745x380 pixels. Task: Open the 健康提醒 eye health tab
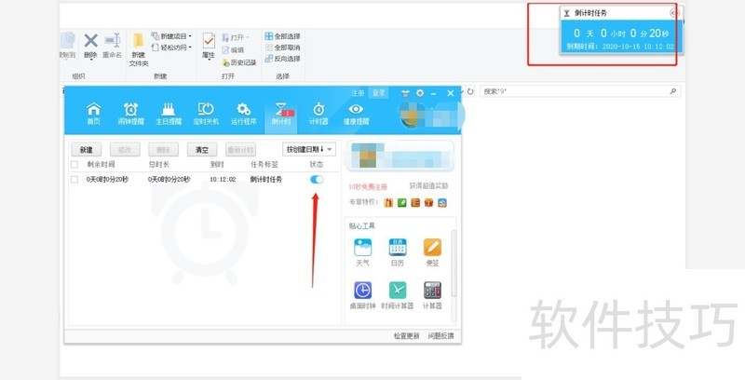[x=356, y=114]
